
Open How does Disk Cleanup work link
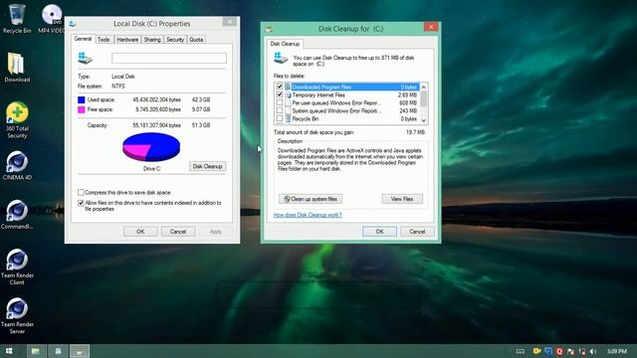pyautogui.click(x=308, y=215)
